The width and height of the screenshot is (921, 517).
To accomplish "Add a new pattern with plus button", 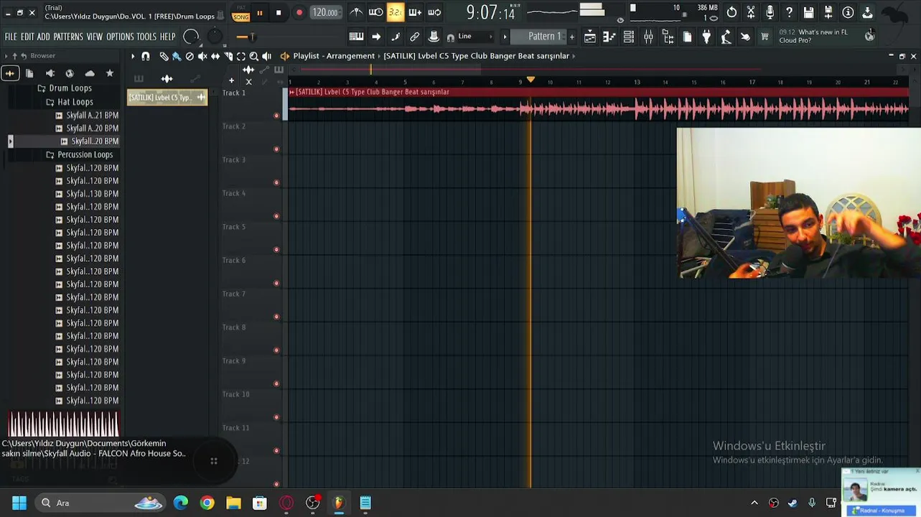I will pos(572,37).
